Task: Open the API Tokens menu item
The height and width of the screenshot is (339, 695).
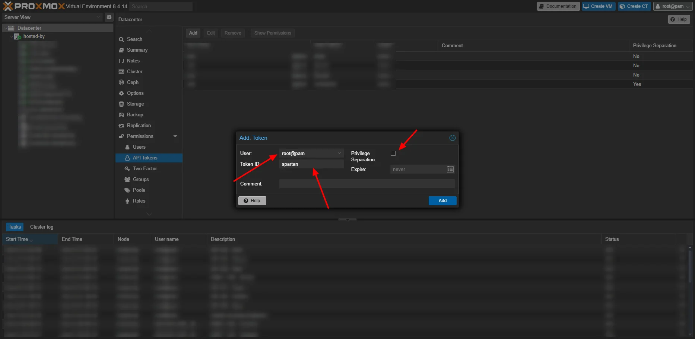Action: (x=149, y=158)
